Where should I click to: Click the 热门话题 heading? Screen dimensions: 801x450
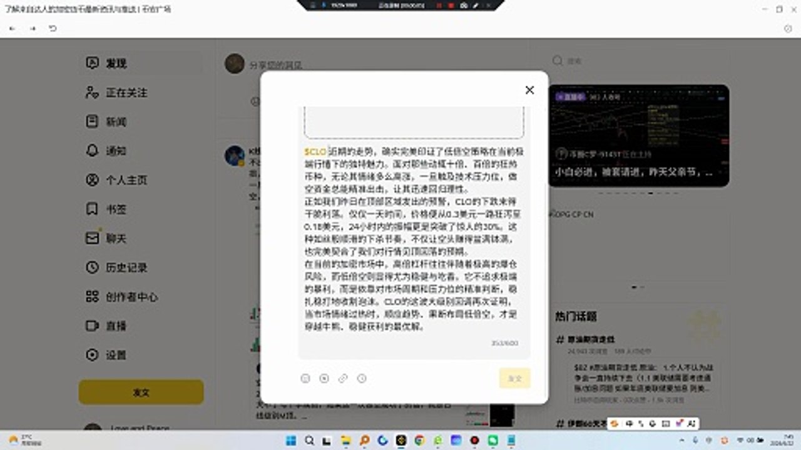coord(576,316)
